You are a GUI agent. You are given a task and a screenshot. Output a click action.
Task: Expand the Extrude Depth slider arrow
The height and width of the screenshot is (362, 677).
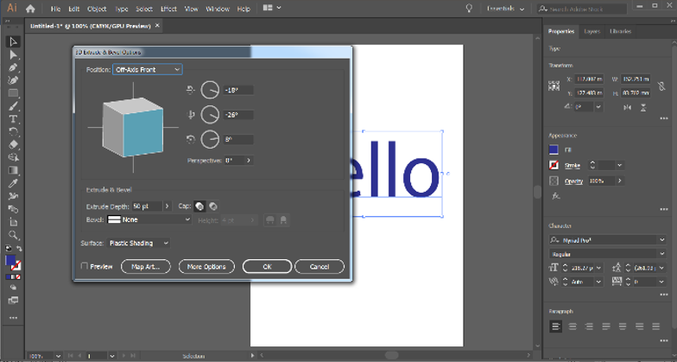168,206
